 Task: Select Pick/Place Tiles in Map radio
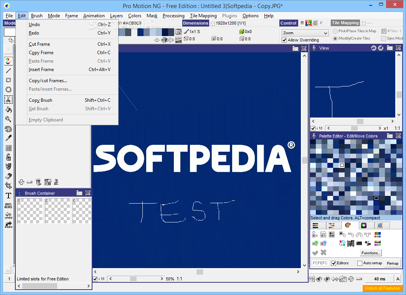pyautogui.click(x=335, y=31)
